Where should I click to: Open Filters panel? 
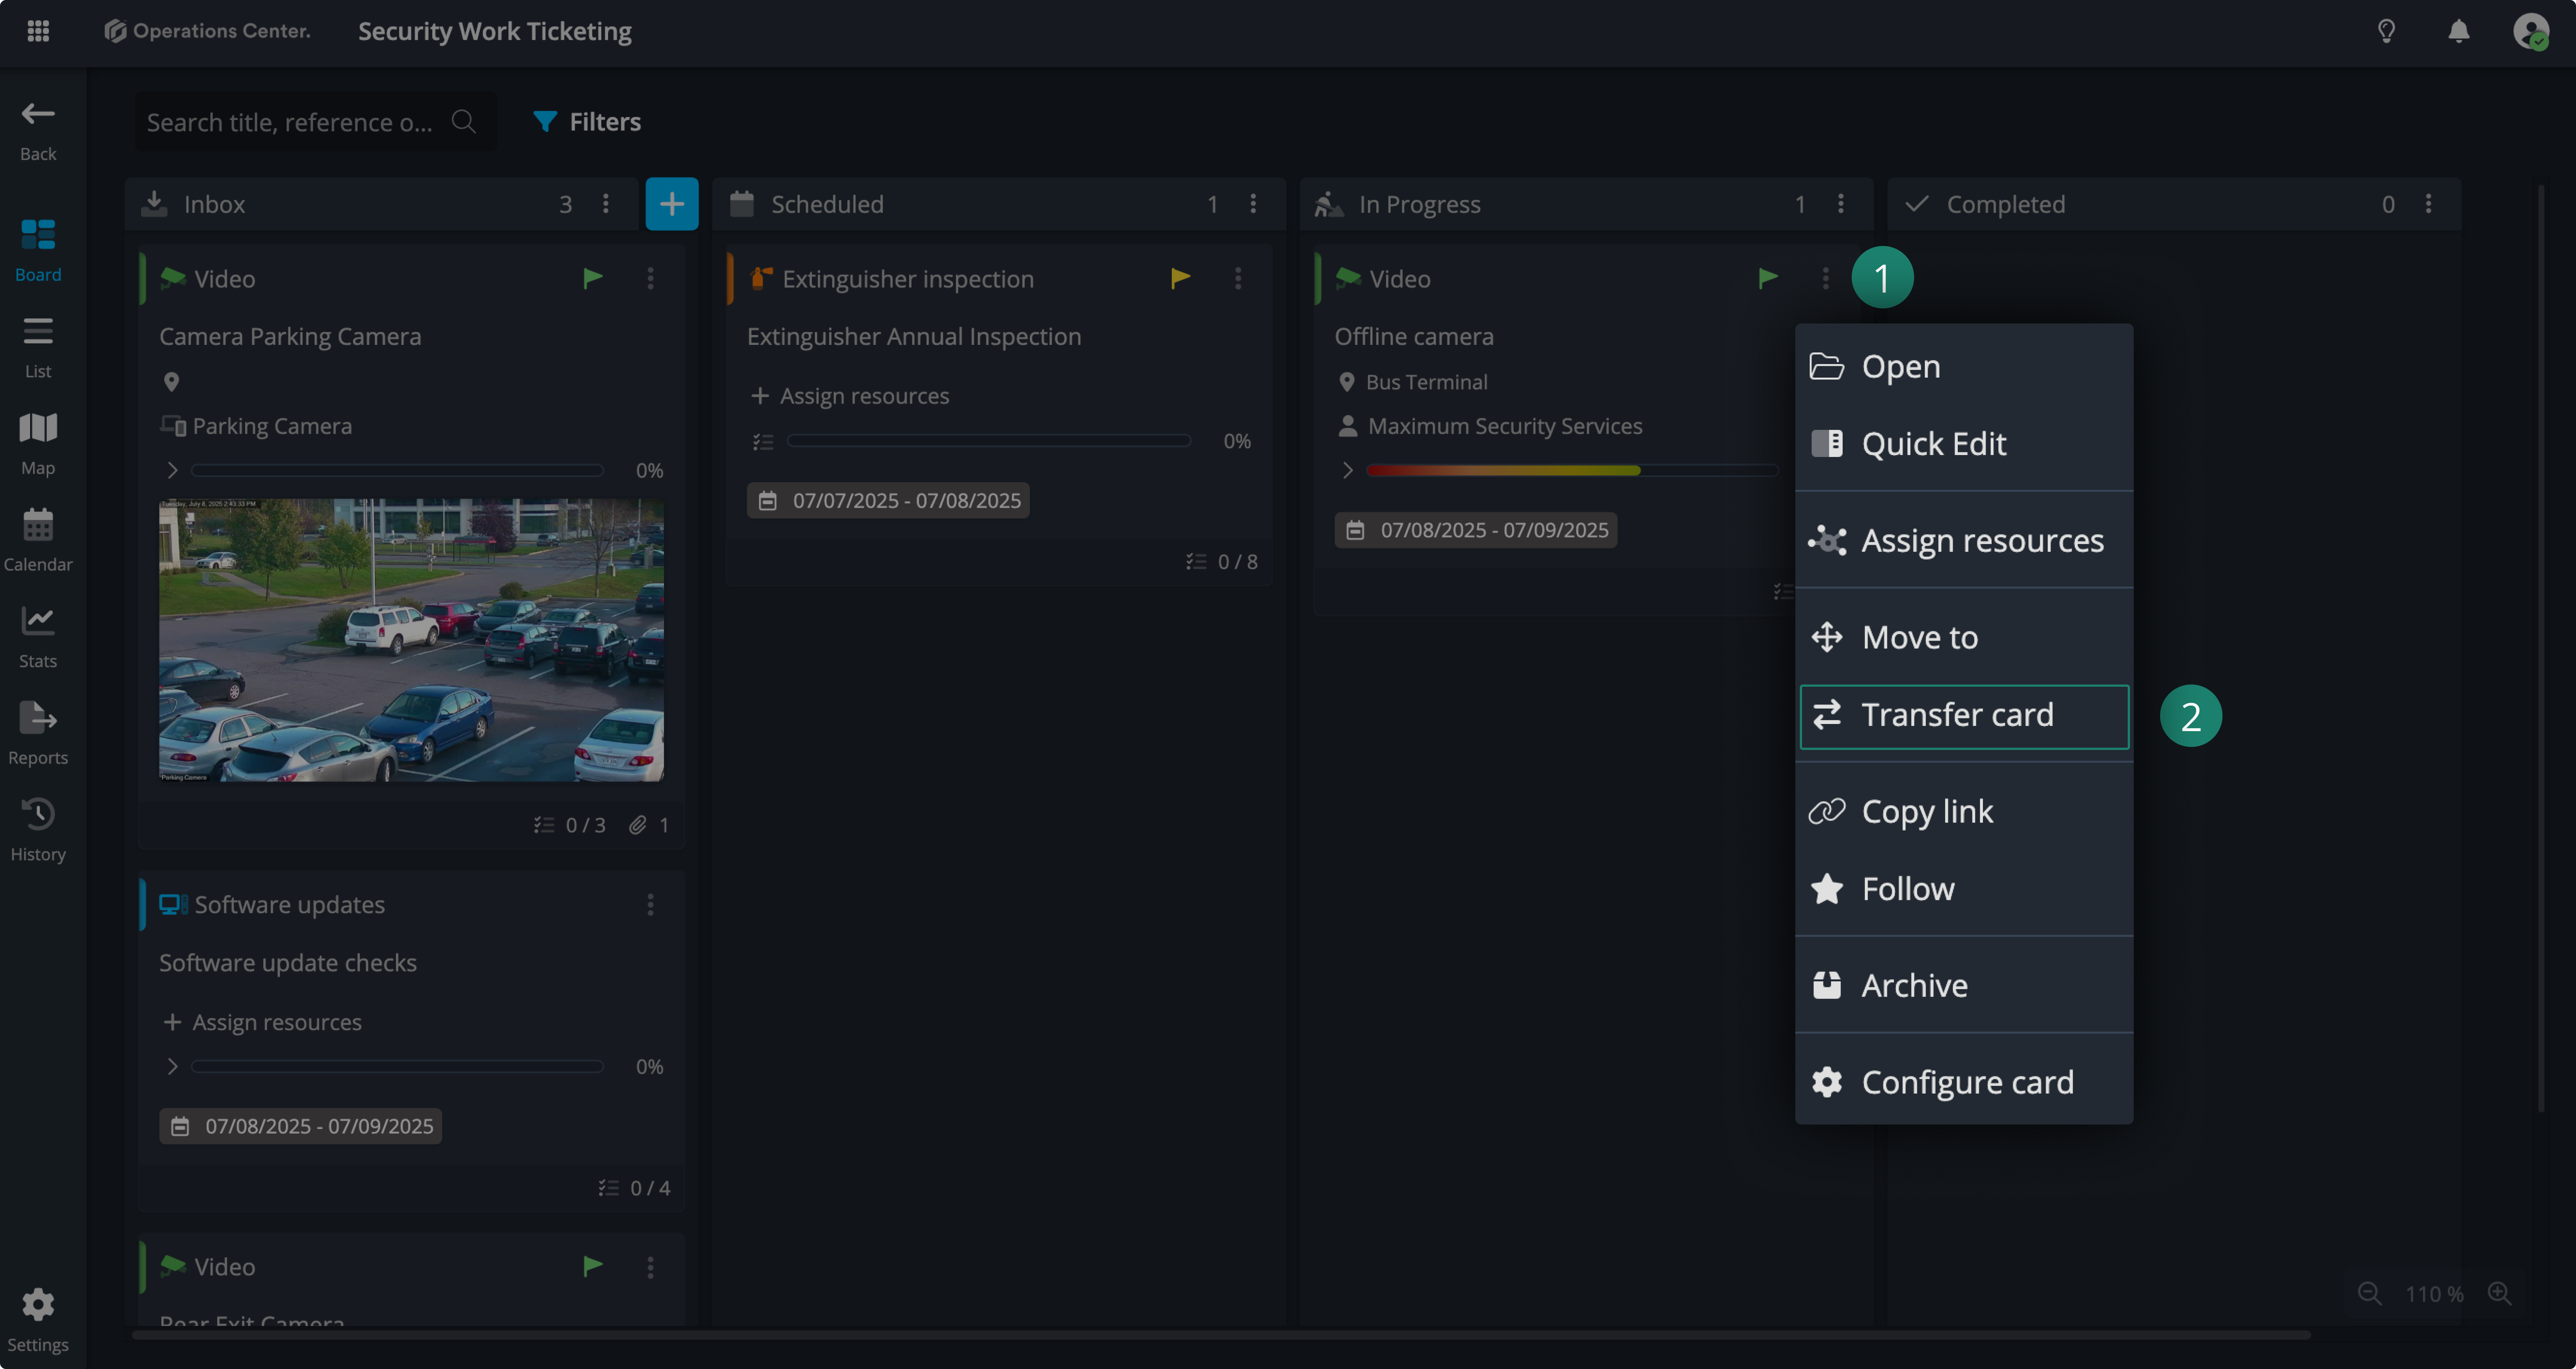587,121
